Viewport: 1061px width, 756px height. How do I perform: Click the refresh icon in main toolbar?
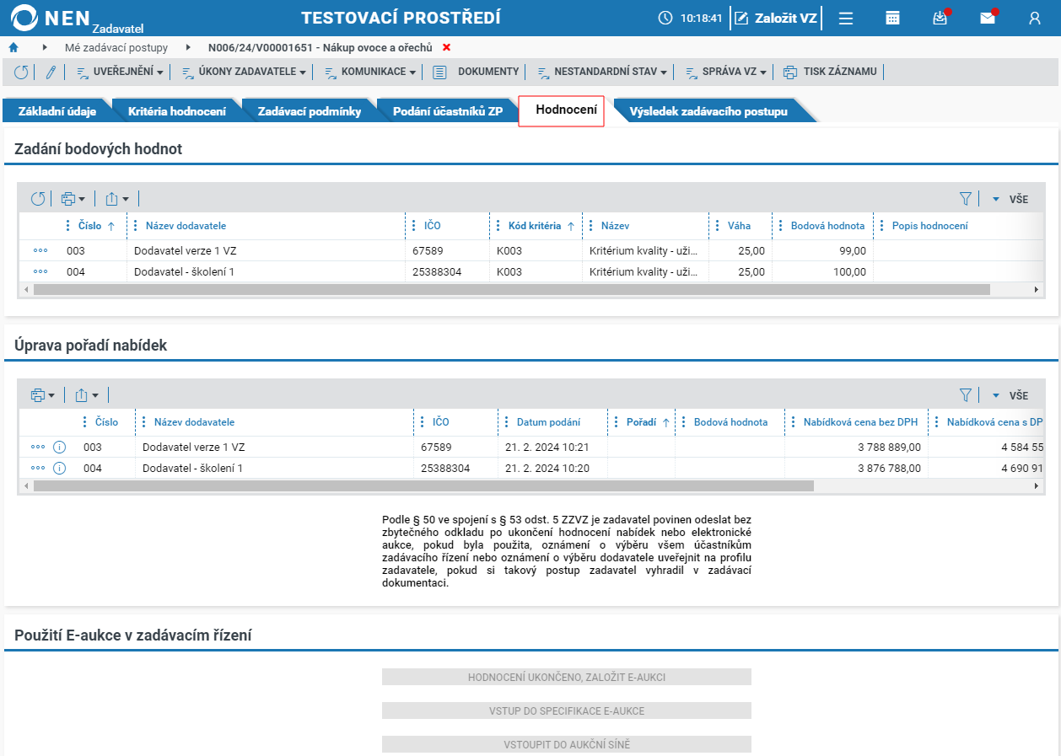(21, 72)
